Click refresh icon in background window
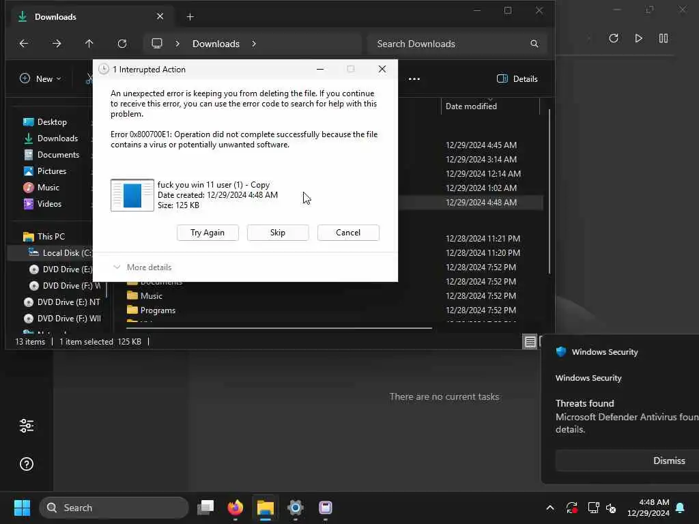699x524 pixels. tap(614, 38)
